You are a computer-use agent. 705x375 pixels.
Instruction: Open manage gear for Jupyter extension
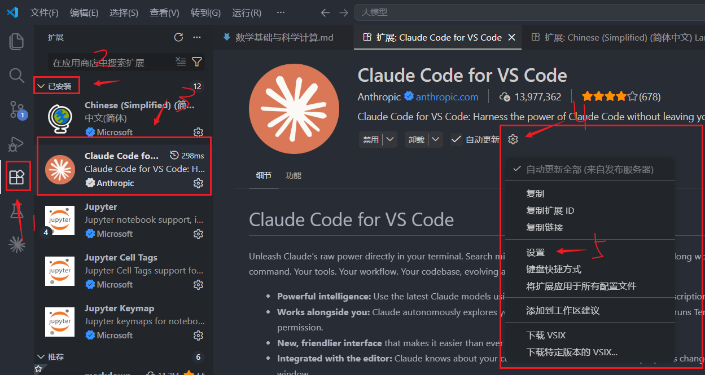pos(198,233)
